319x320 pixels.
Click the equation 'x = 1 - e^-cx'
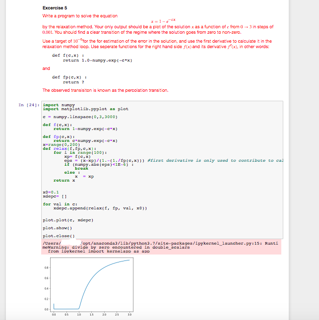pyautogui.click(x=163, y=21)
